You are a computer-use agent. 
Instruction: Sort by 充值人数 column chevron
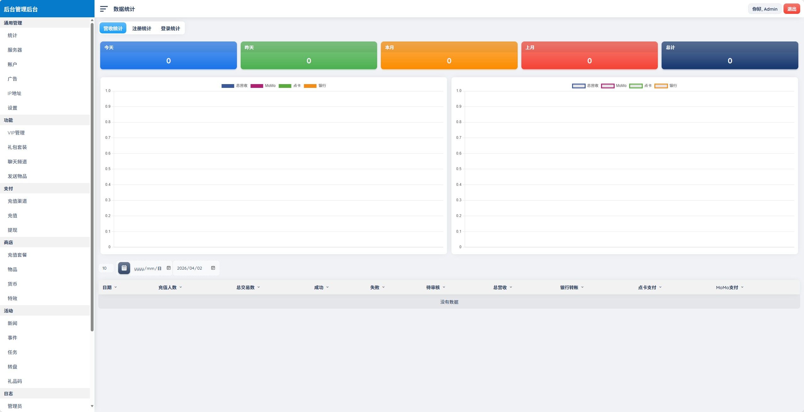point(181,287)
